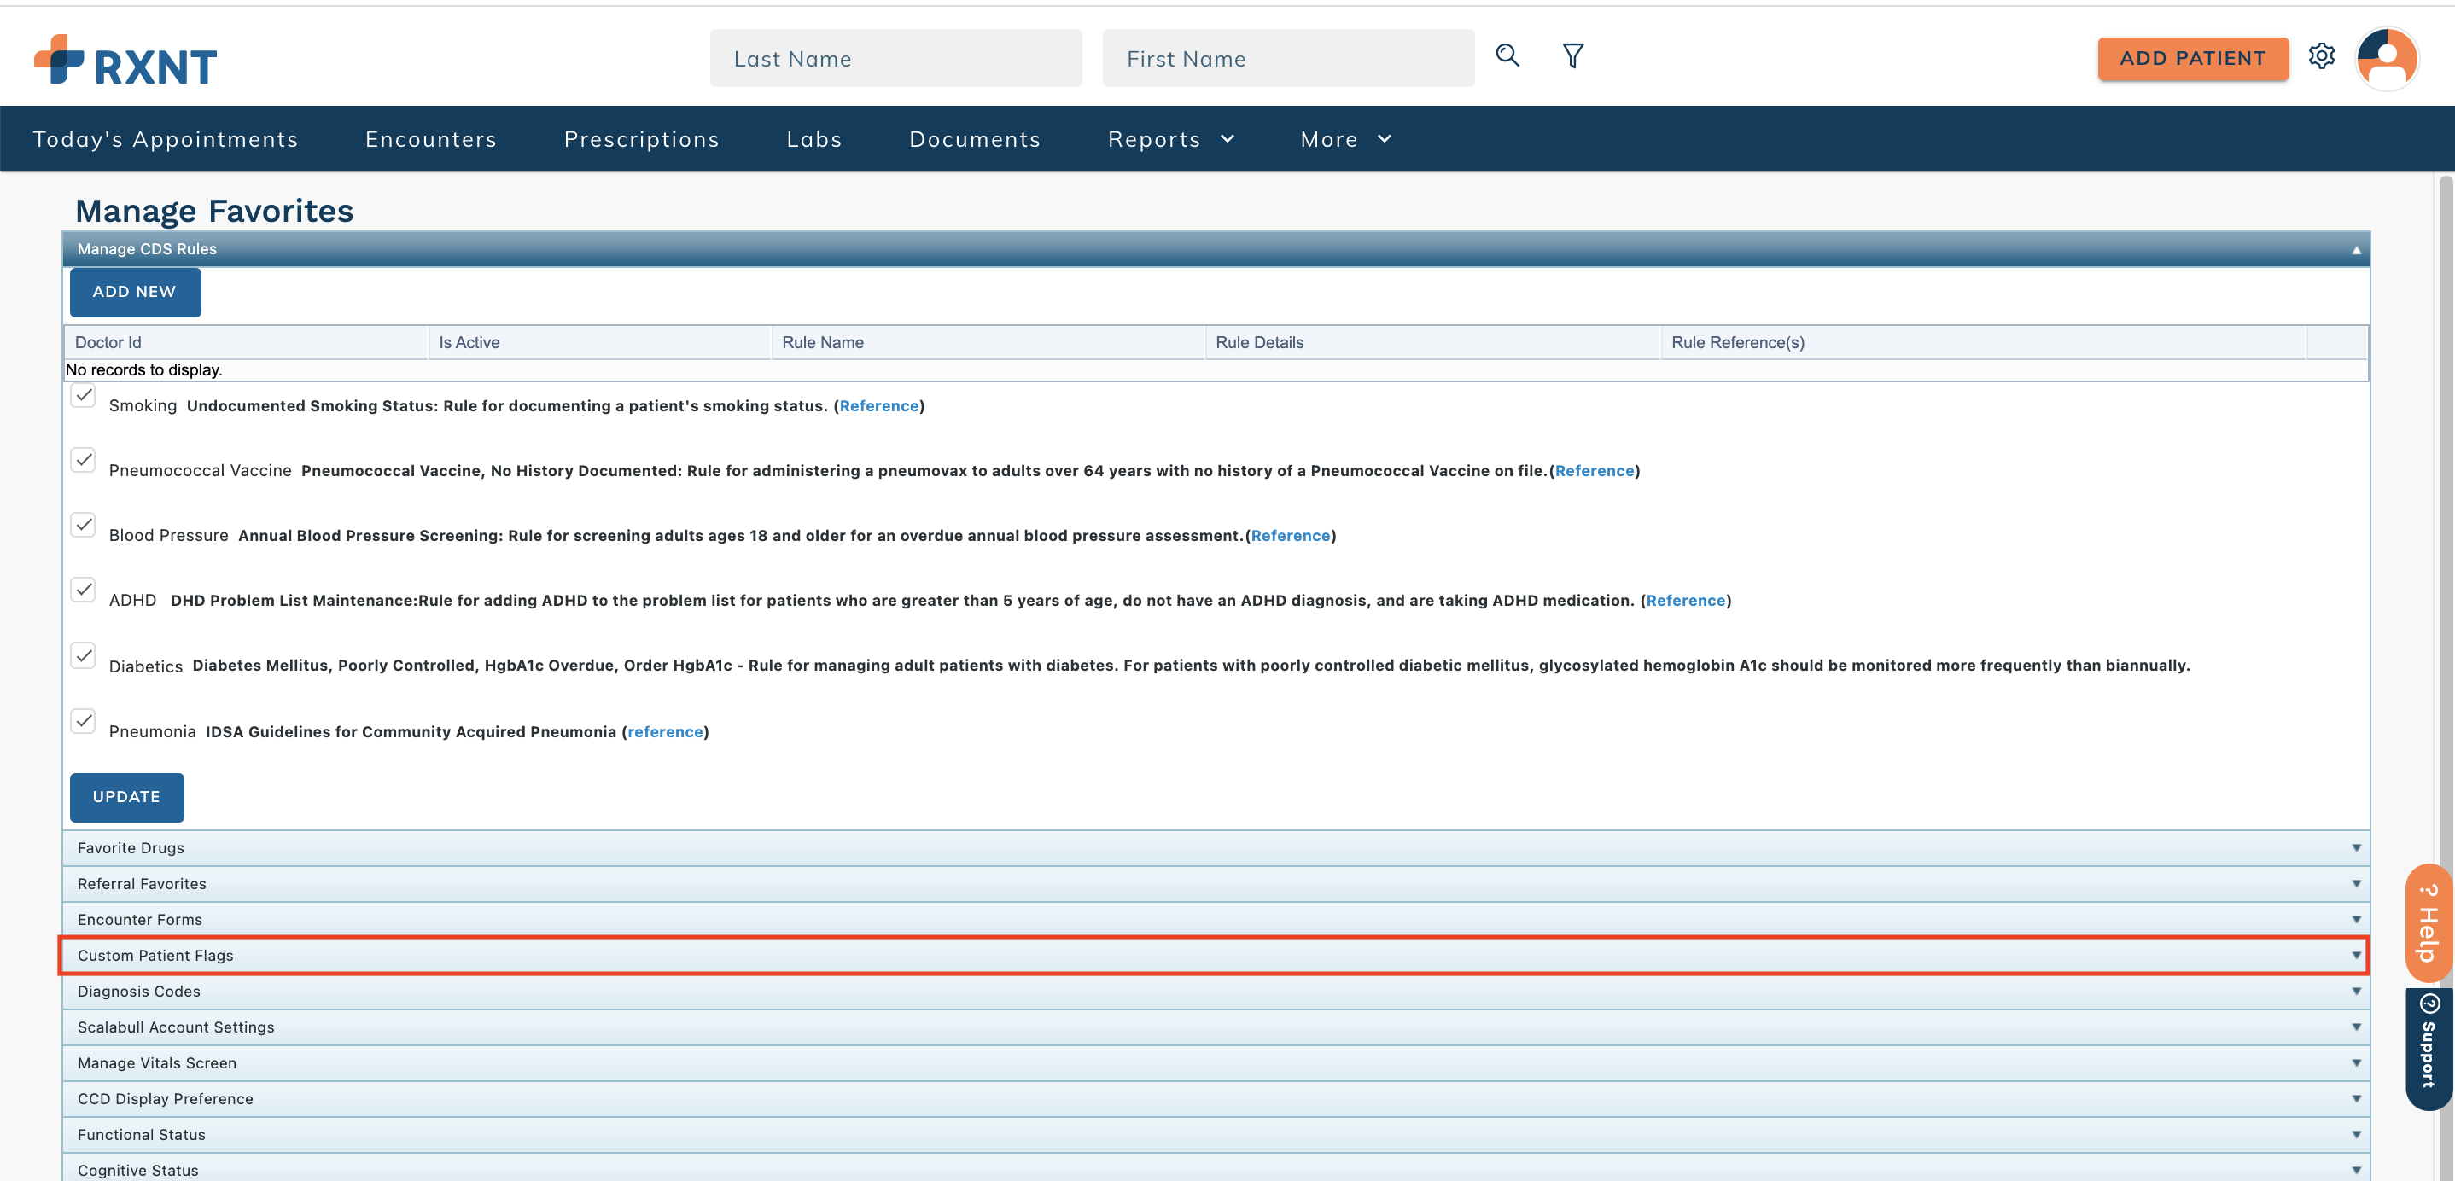Uncheck the Smoking rule checkbox

(84, 396)
